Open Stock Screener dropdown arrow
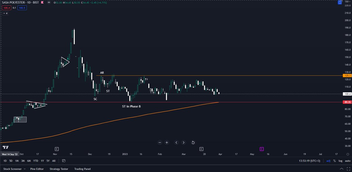This screenshot has width=352, height=172. point(24,169)
